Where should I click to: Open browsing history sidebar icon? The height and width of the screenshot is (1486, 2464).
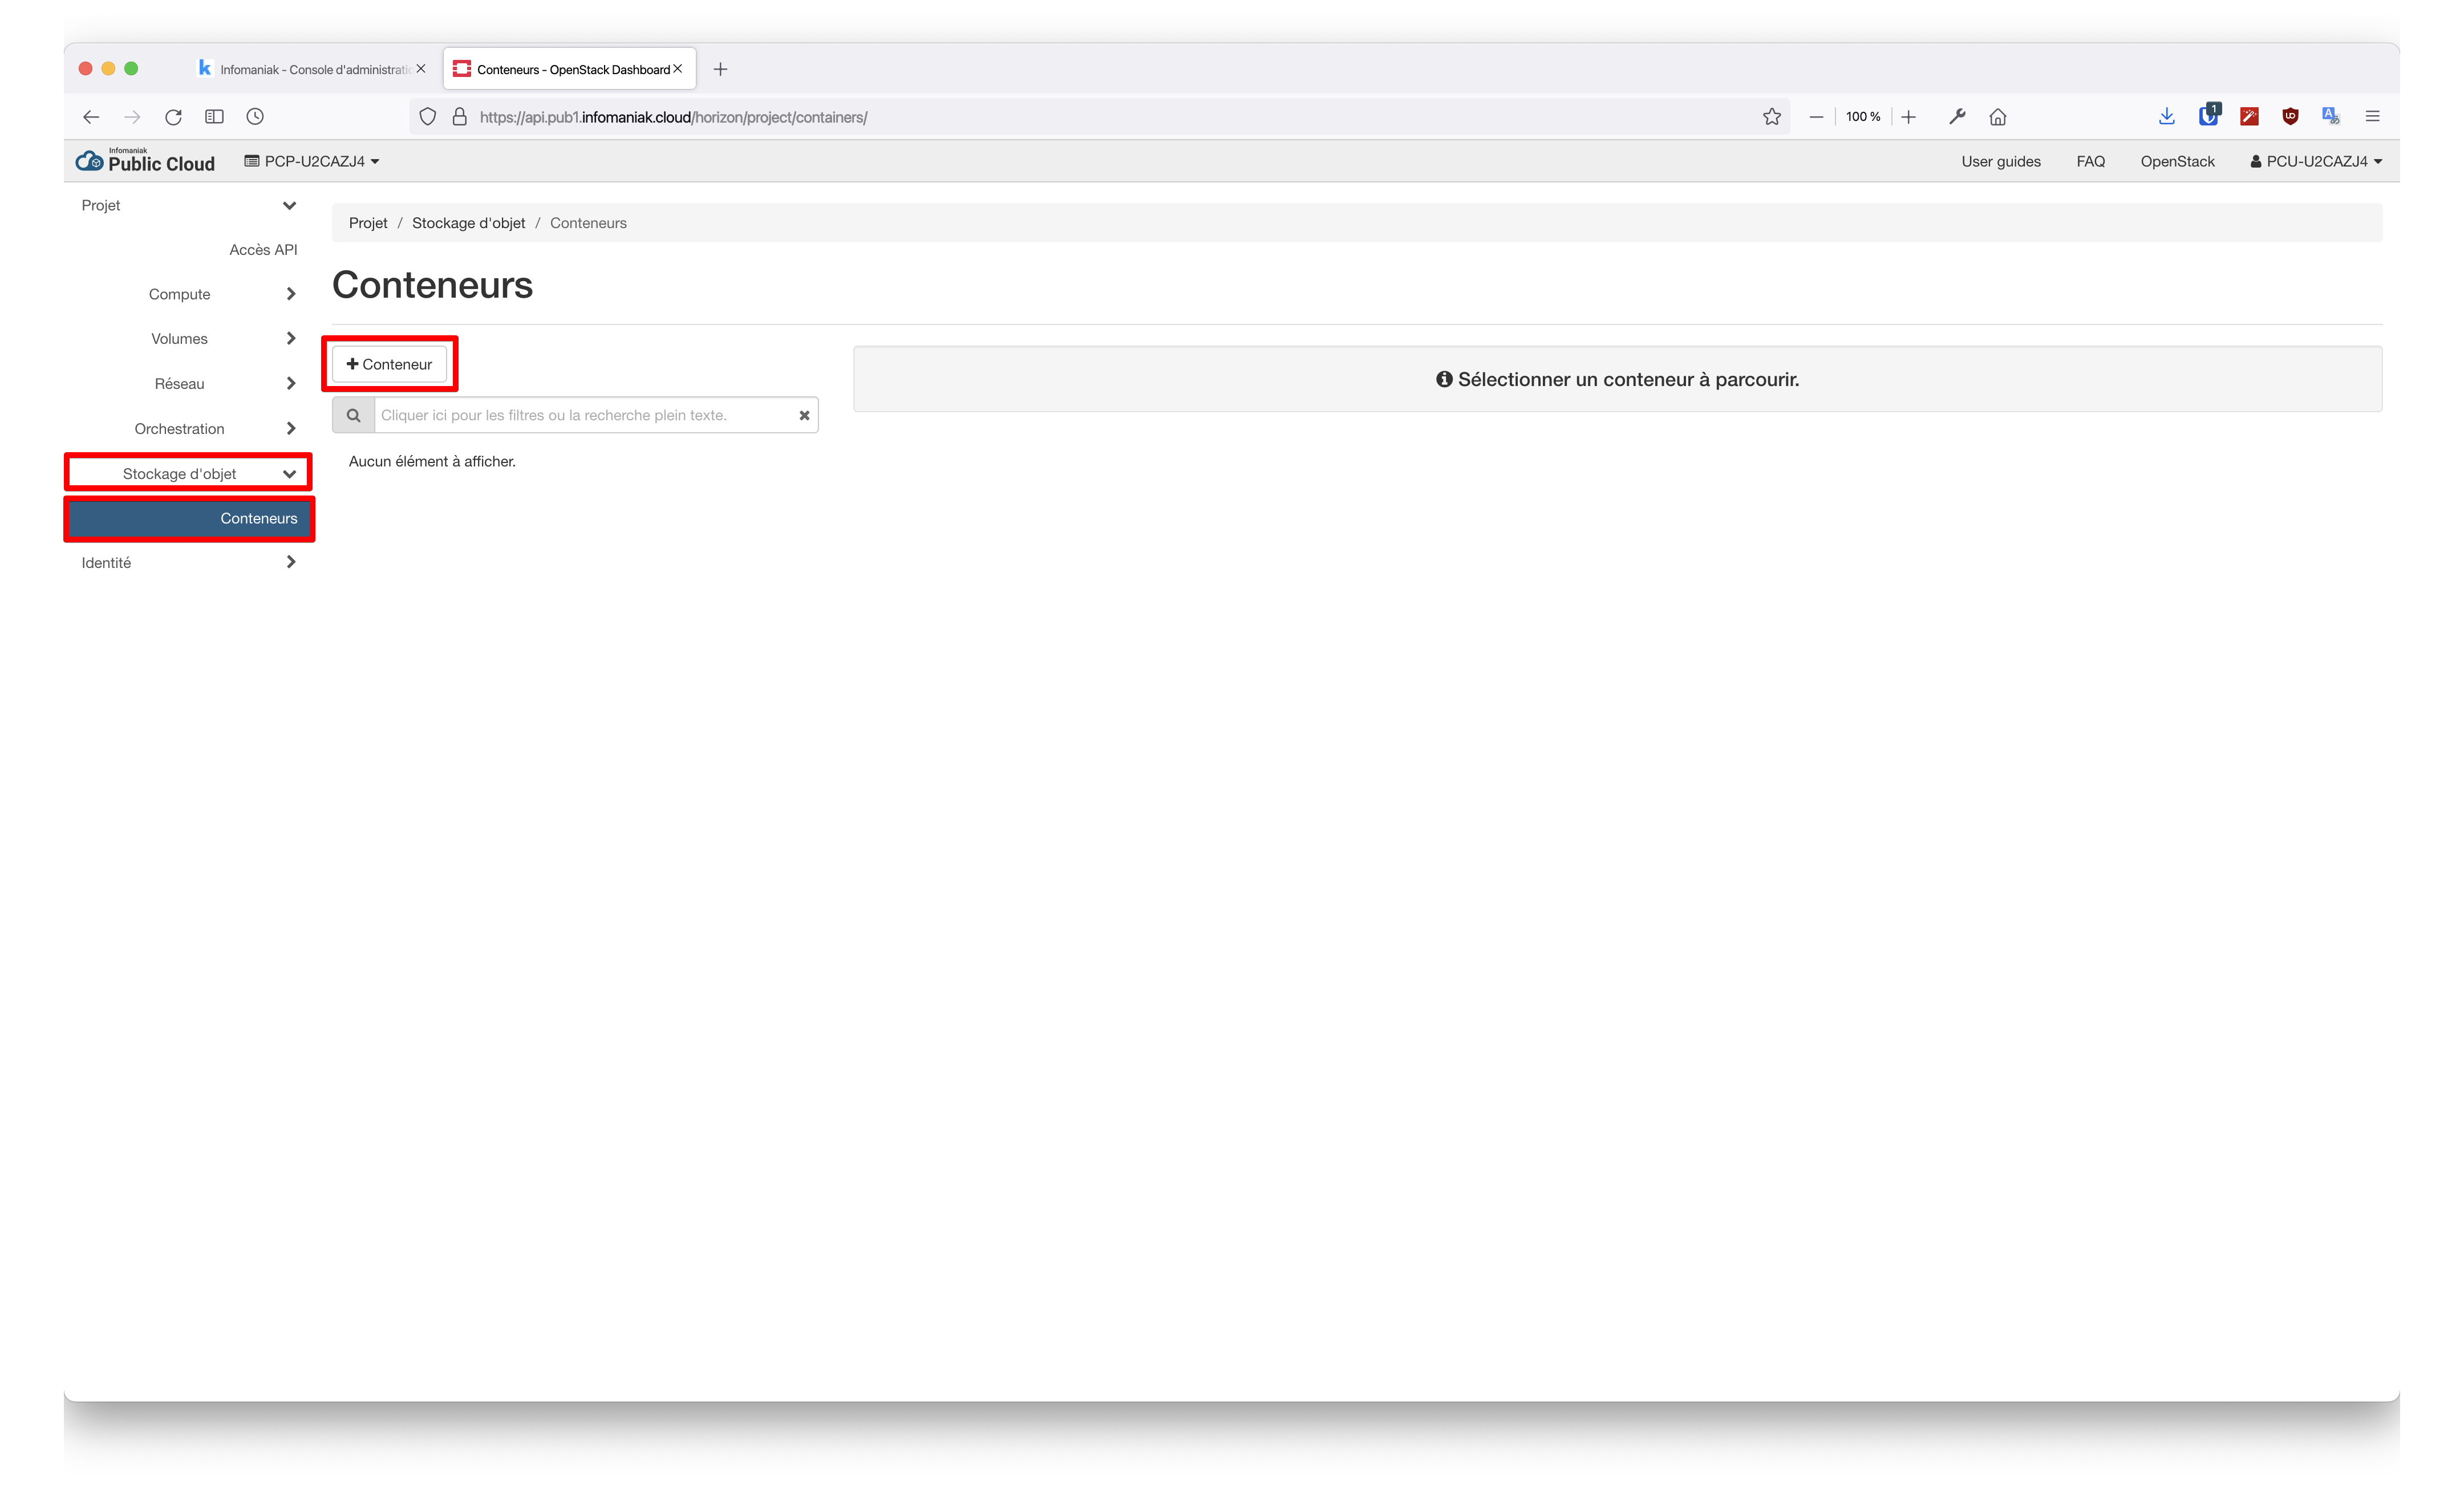coord(255,116)
